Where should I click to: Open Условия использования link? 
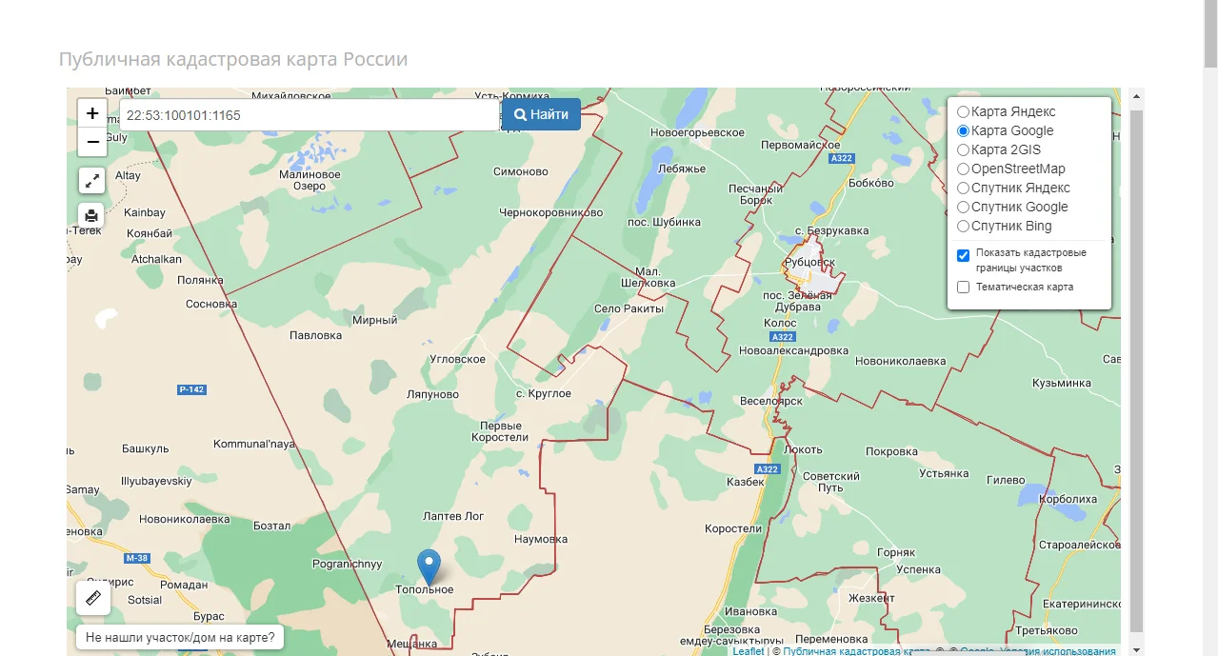pos(1056,651)
